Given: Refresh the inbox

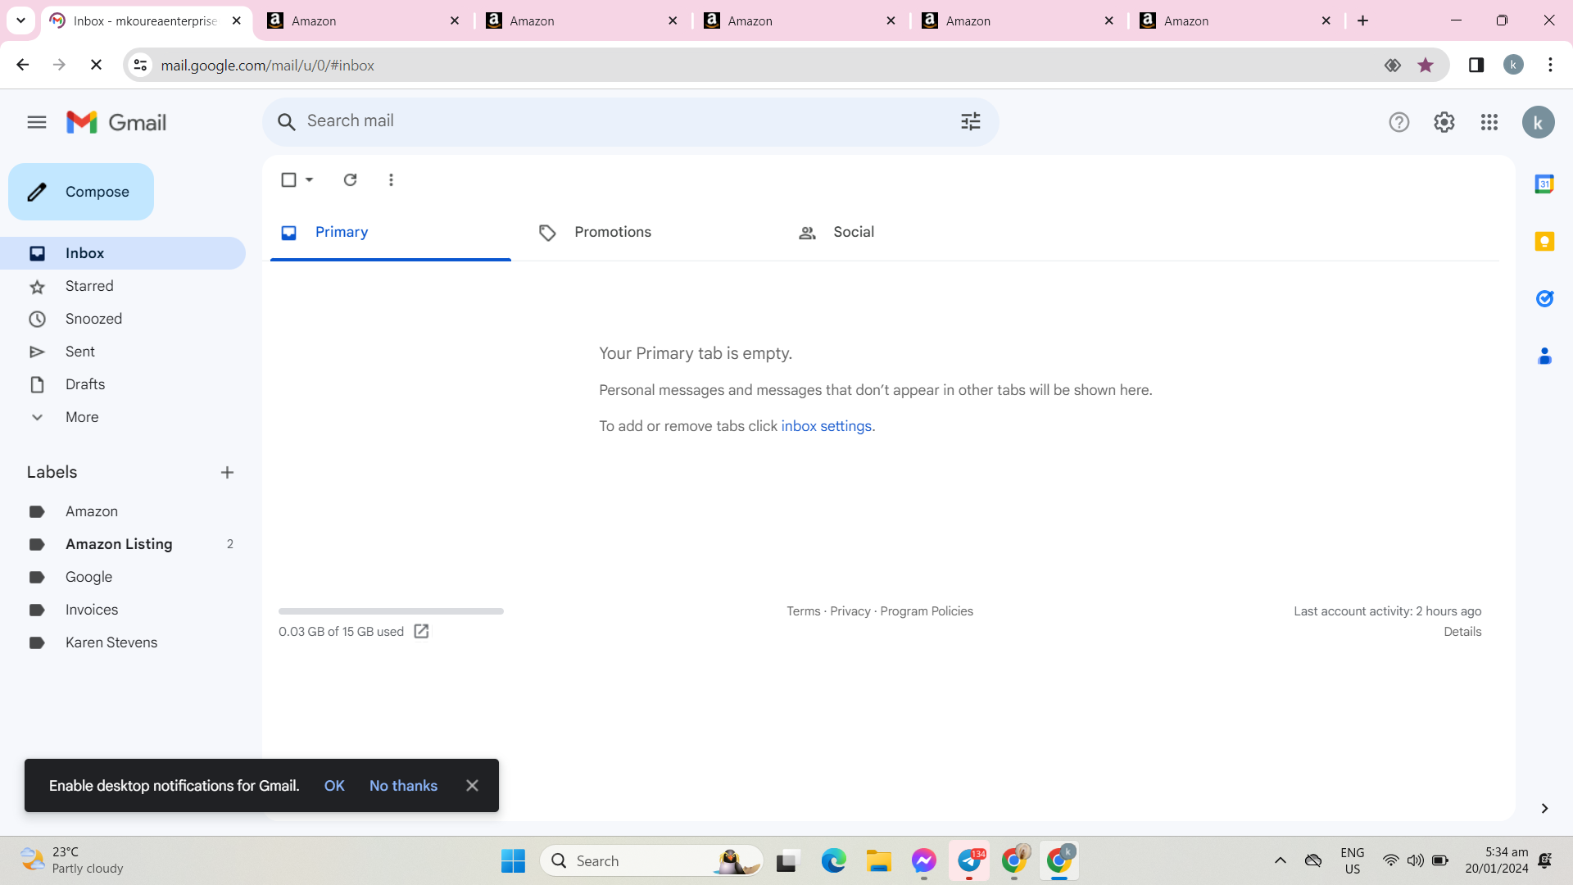Looking at the screenshot, I should pos(350,179).
